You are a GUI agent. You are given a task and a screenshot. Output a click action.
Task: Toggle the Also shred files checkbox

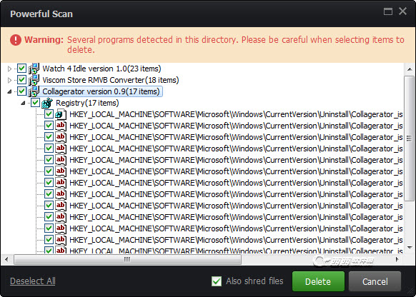coord(217,281)
